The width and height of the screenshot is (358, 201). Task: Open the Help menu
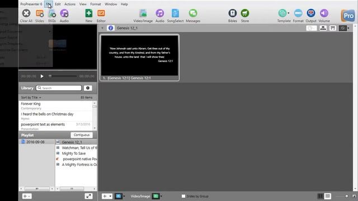pyautogui.click(x=124, y=4)
